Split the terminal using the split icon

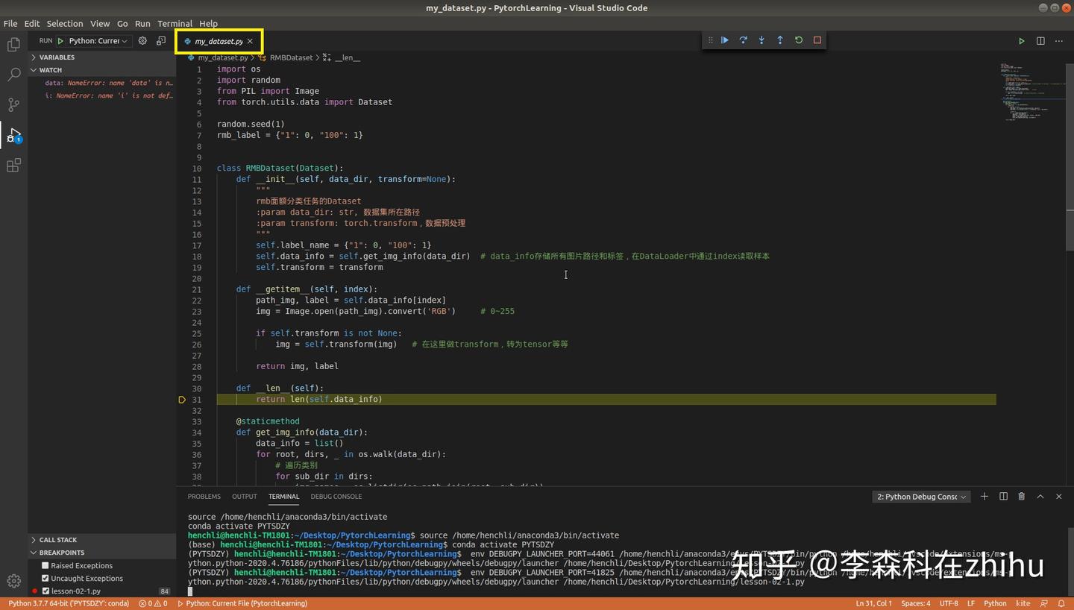point(1002,496)
